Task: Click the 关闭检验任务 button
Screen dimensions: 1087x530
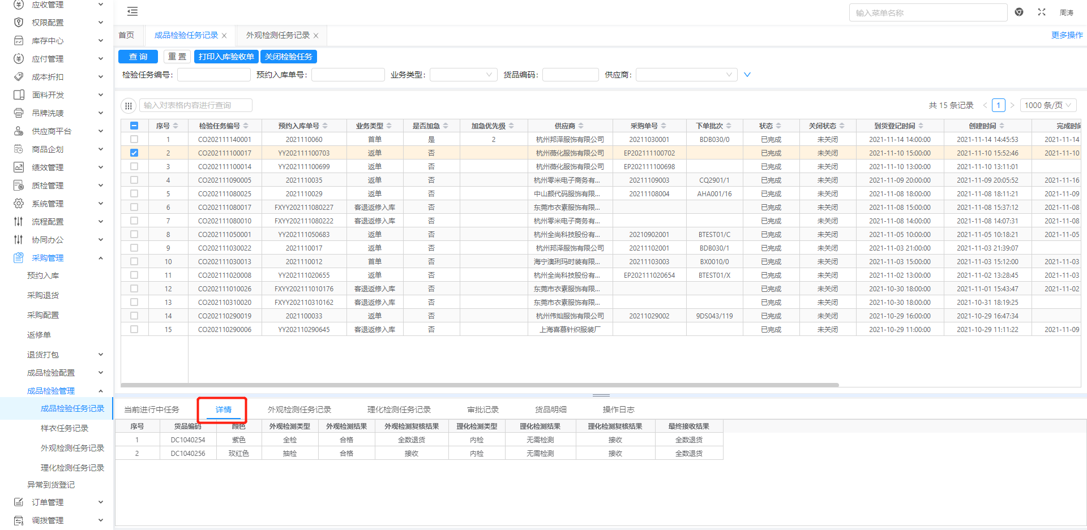Action: tap(288, 57)
